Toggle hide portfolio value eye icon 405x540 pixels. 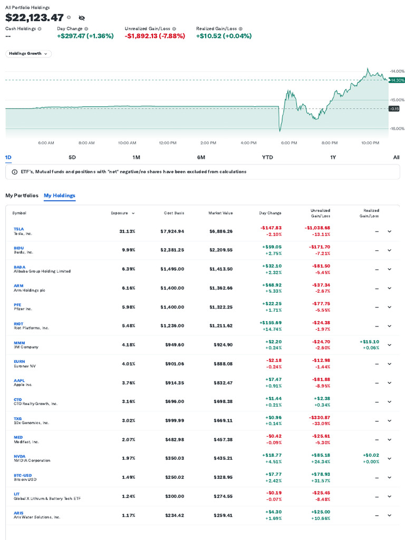click(82, 18)
